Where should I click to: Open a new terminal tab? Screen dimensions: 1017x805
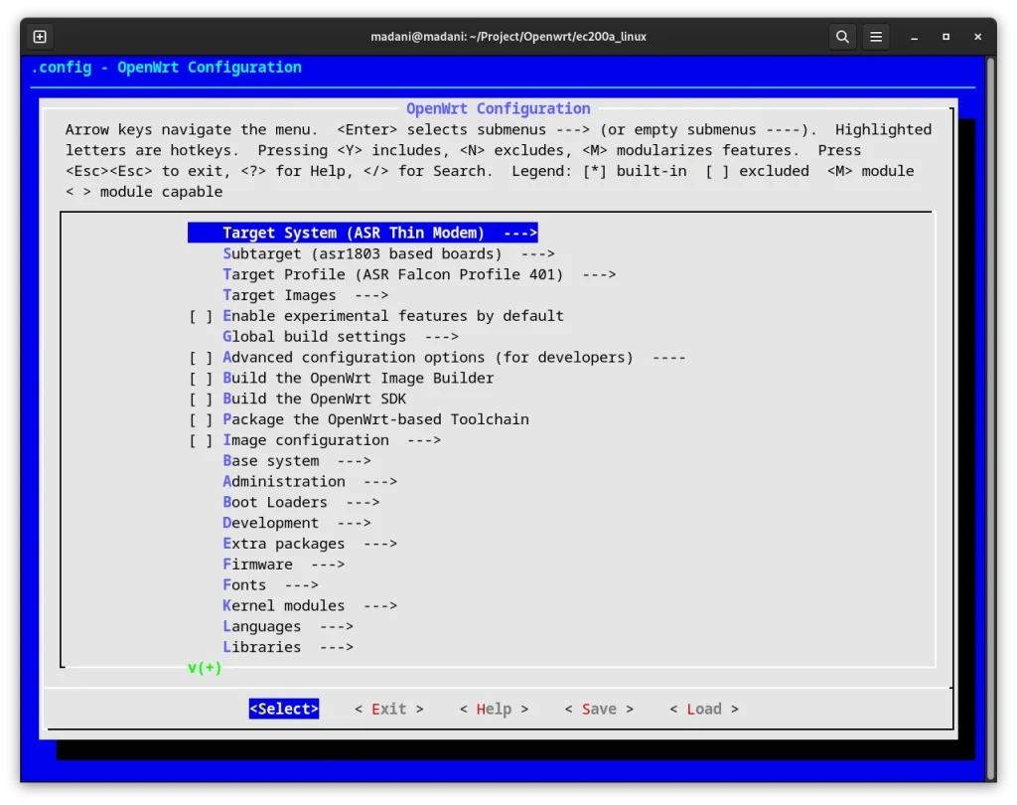[x=39, y=36]
